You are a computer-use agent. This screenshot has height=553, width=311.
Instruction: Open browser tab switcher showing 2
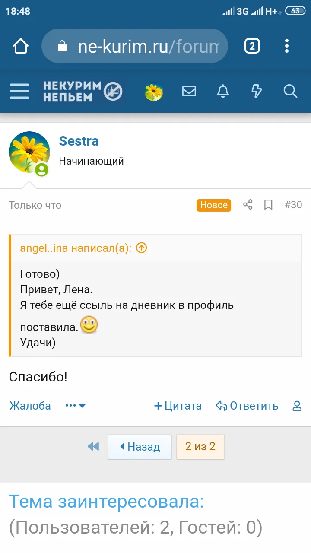[x=252, y=46]
